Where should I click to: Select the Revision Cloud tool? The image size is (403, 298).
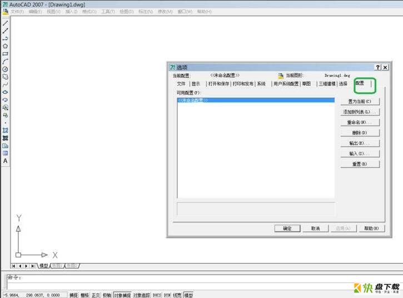[5, 77]
